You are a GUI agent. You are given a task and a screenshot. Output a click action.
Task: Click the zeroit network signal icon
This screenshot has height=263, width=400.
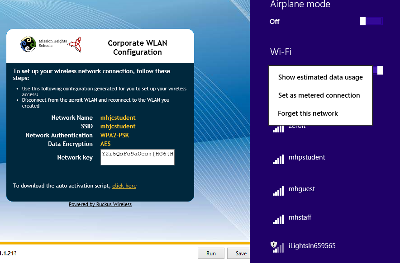coord(278,129)
